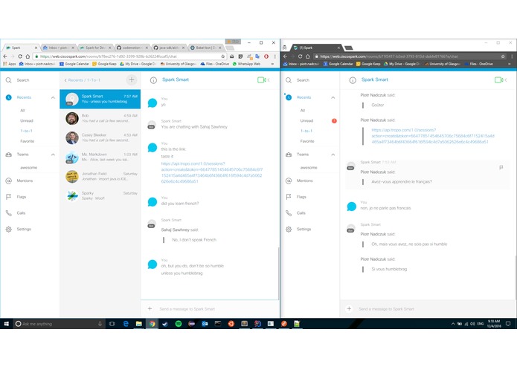Go back via Recents / 1-To-1 breadcrumb
This screenshot has width=517, height=367.
[83, 80]
